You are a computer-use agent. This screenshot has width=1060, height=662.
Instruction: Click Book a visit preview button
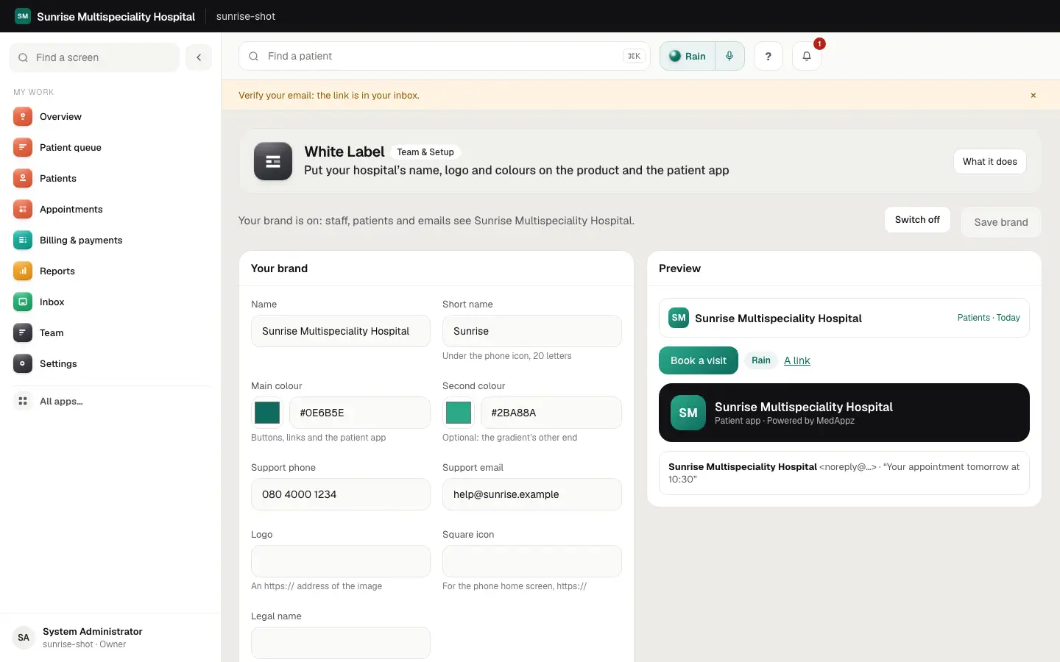click(x=699, y=360)
